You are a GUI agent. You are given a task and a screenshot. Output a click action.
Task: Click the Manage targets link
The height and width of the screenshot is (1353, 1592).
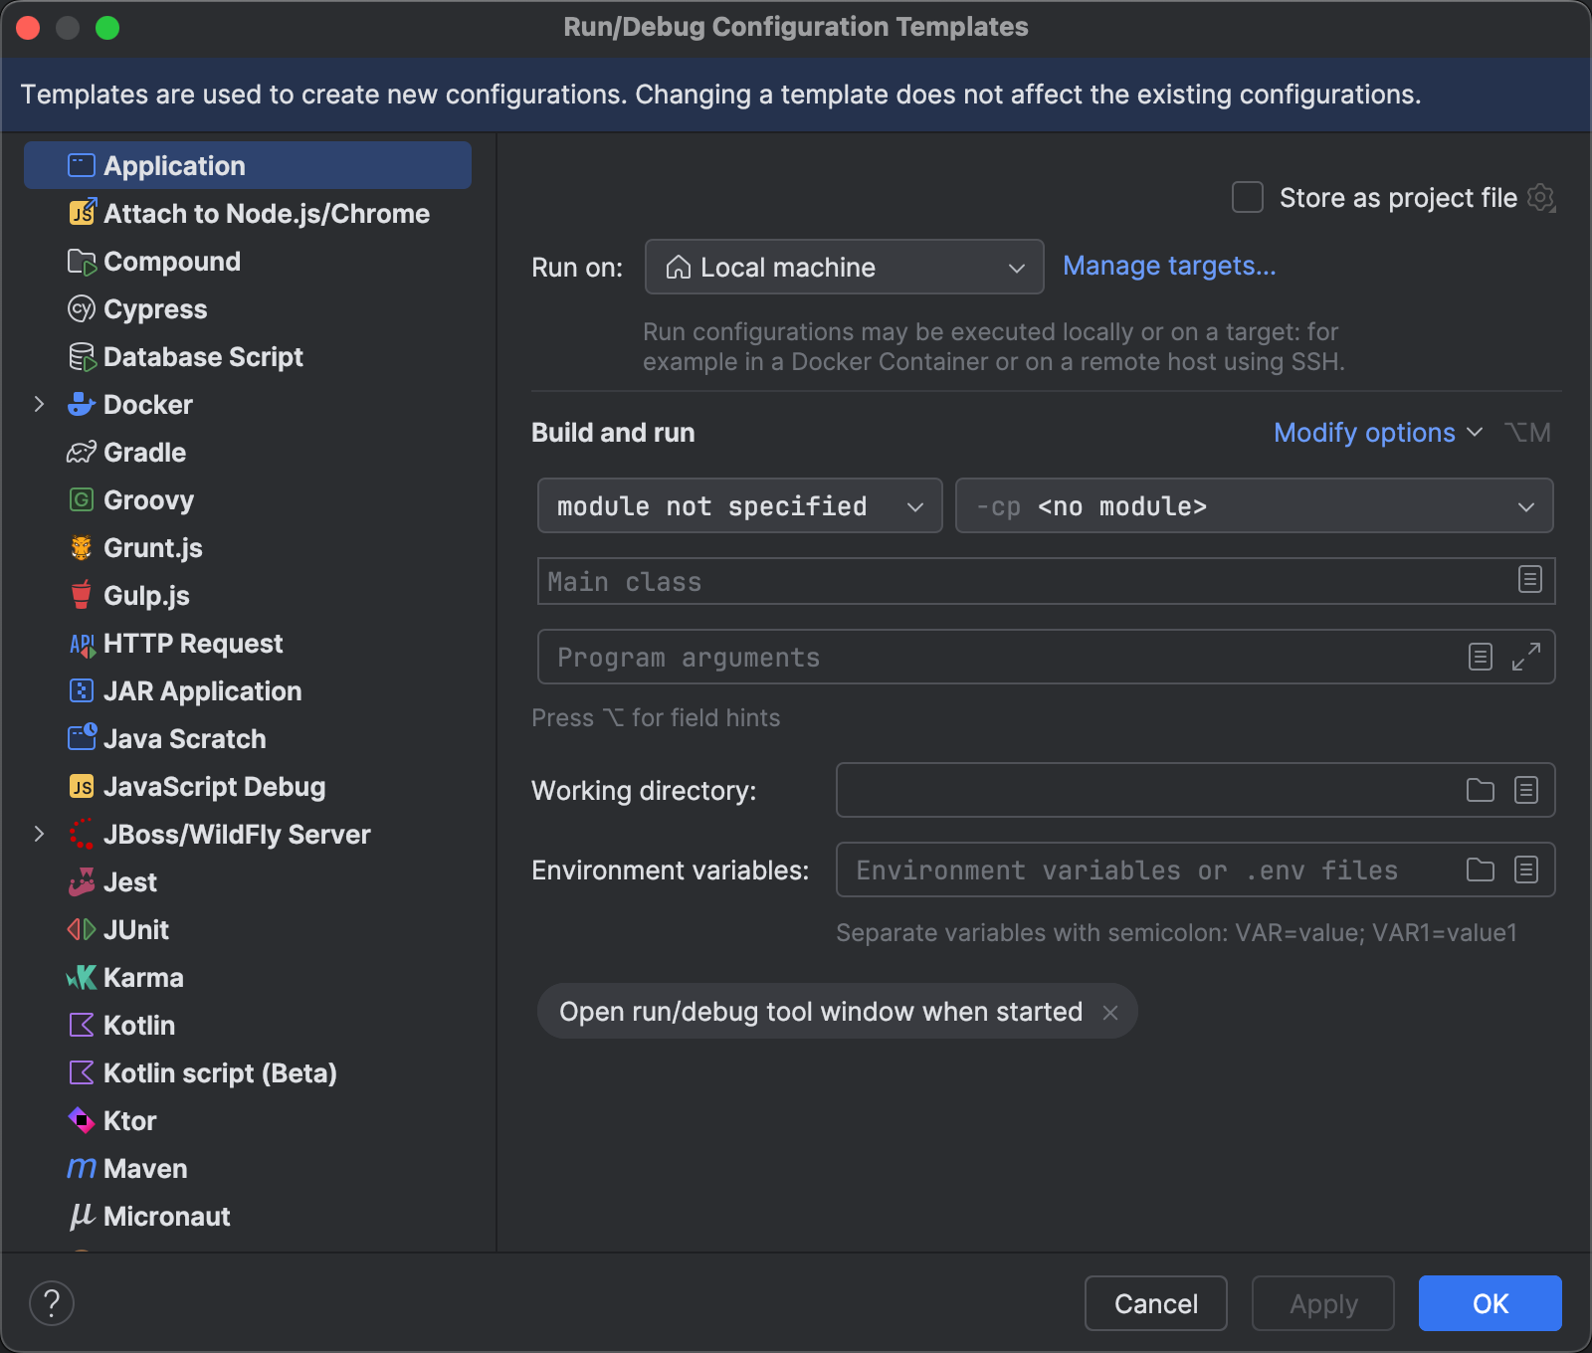pyautogui.click(x=1168, y=266)
